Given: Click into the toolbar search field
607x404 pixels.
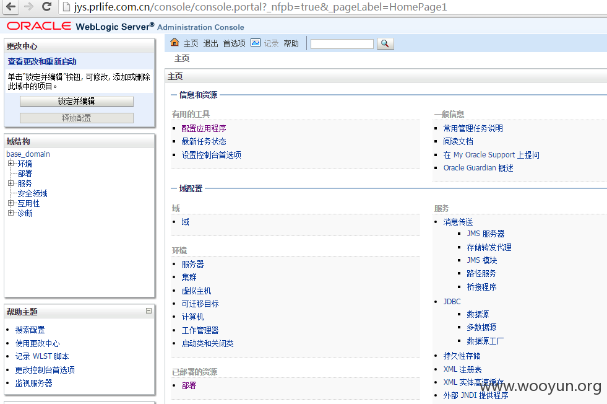Looking at the screenshot, I should [x=342, y=44].
